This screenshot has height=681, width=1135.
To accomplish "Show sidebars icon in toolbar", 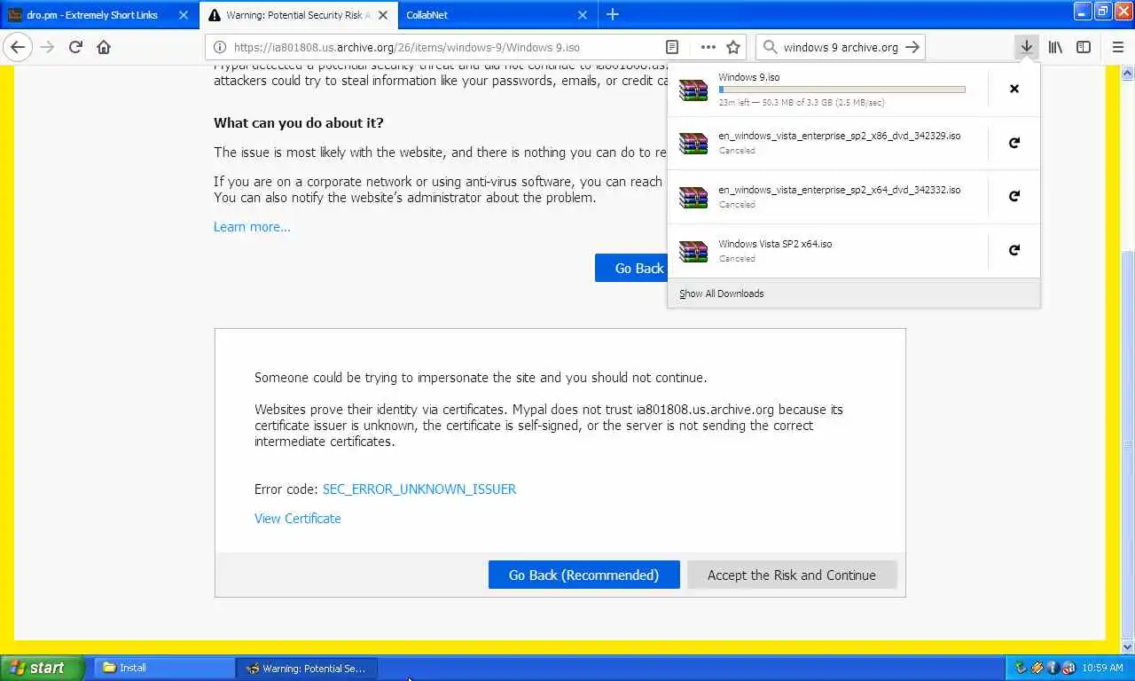I will [1084, 47].
